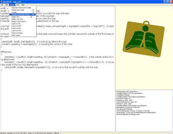Viewport: 173px width, 134px height.
Task: Click console line 'Polygons in cache: 1884'
Action: [x=124, y=100]
